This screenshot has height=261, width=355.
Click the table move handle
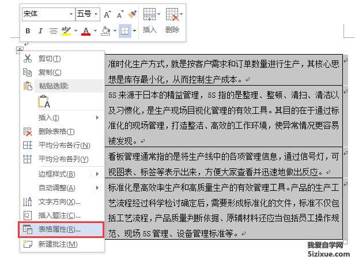(x=20, y=50)
